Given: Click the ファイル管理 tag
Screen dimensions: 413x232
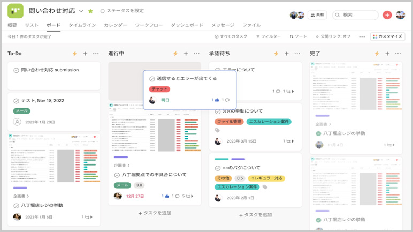Looking at the screenshot, I should point(229,122).
